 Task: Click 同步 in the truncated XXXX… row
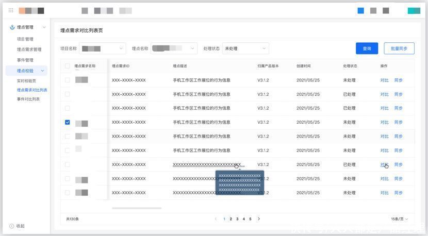tap(398, 164)
